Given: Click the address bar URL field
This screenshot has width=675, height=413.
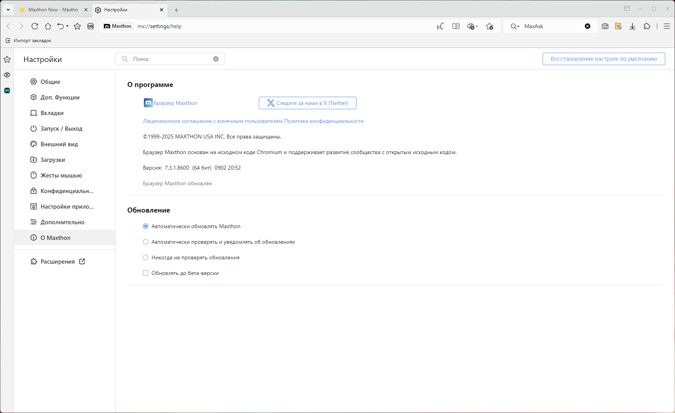Looking at the screenshot, I should (285, 26).
